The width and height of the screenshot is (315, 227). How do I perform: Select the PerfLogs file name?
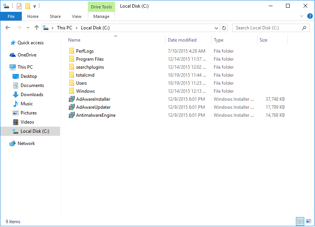click(85, 51)
